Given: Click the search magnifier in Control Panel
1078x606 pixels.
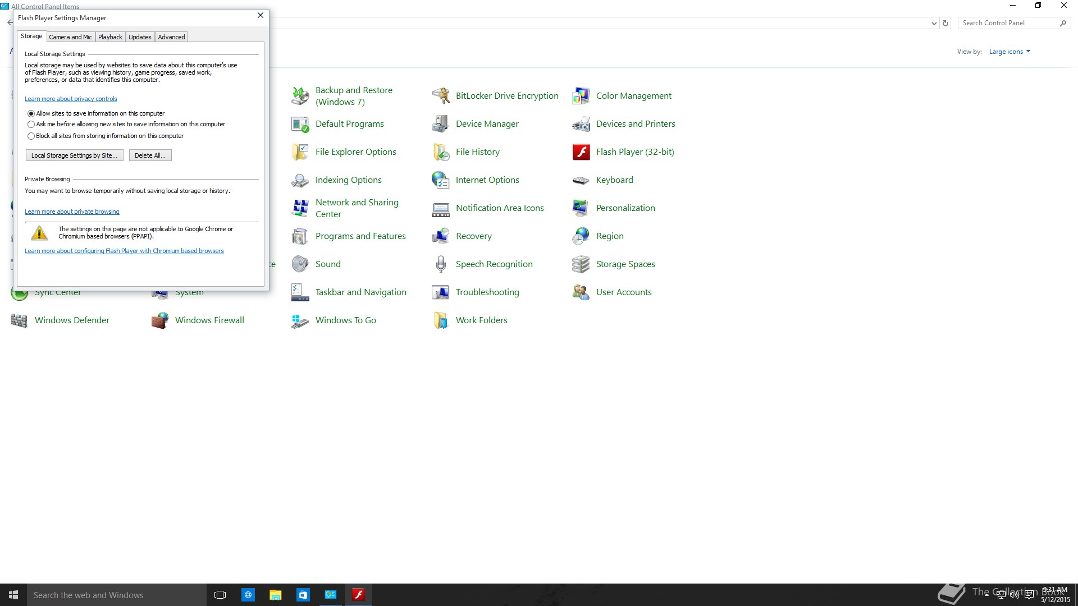Looking at the screenshot, I should (1063, 23).
